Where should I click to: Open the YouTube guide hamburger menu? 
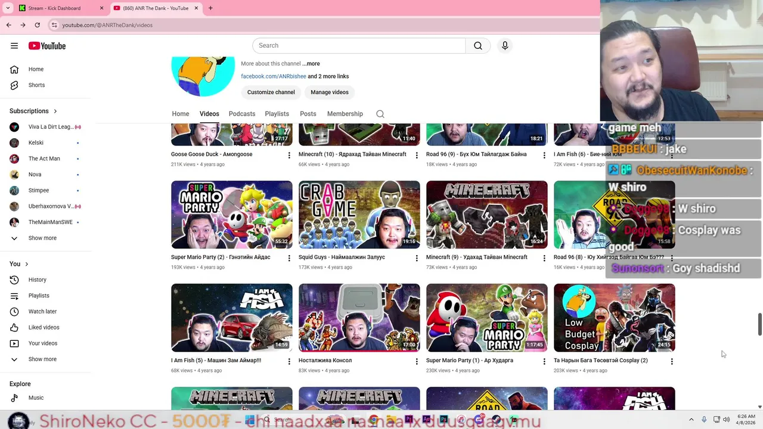click(x=14, y=46)
